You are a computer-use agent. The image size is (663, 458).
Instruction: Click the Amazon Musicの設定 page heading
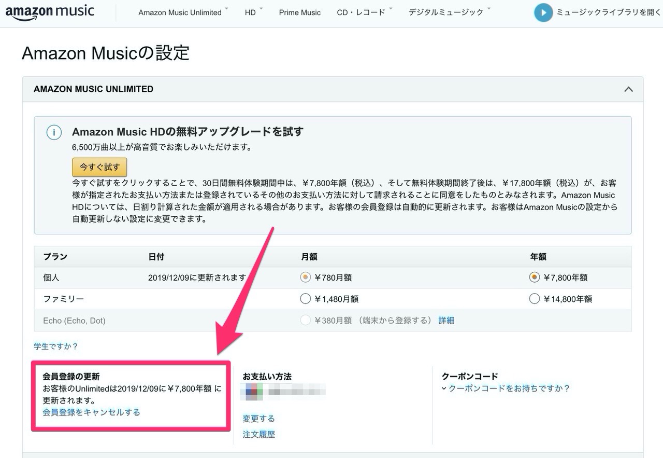coord(106,53)
